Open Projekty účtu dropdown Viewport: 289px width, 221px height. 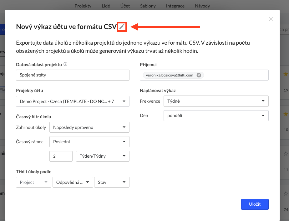73,101
